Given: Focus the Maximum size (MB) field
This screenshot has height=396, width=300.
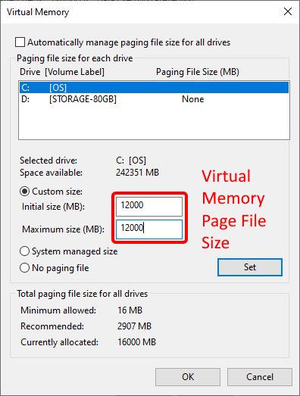Looking at the screenshot, I should [x=149, y=229].
